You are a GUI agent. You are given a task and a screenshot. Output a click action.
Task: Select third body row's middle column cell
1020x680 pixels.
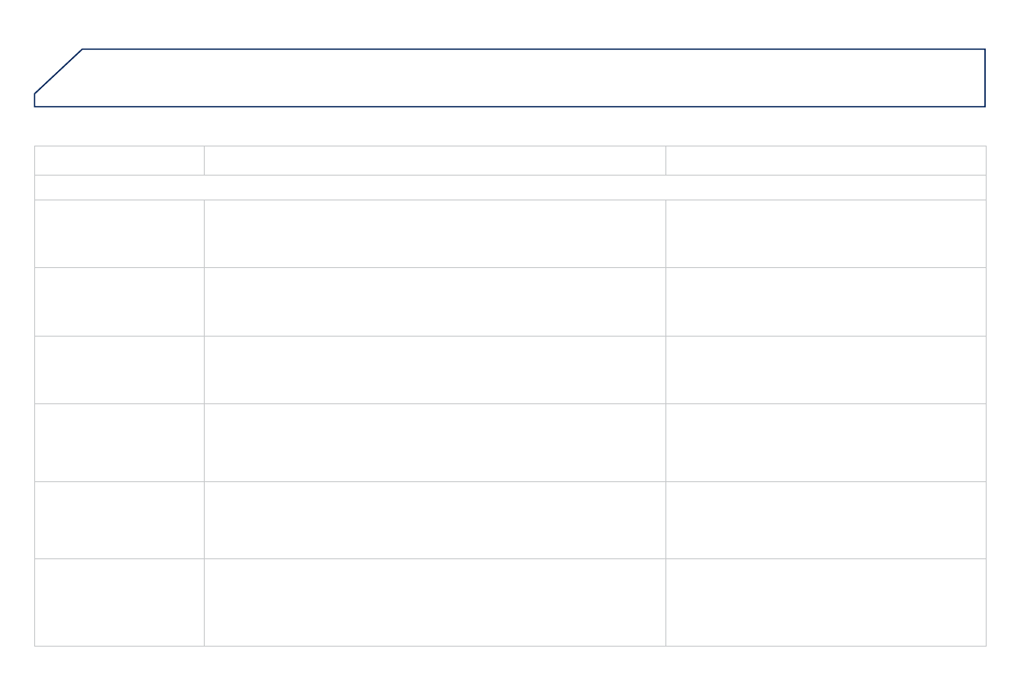434,370
